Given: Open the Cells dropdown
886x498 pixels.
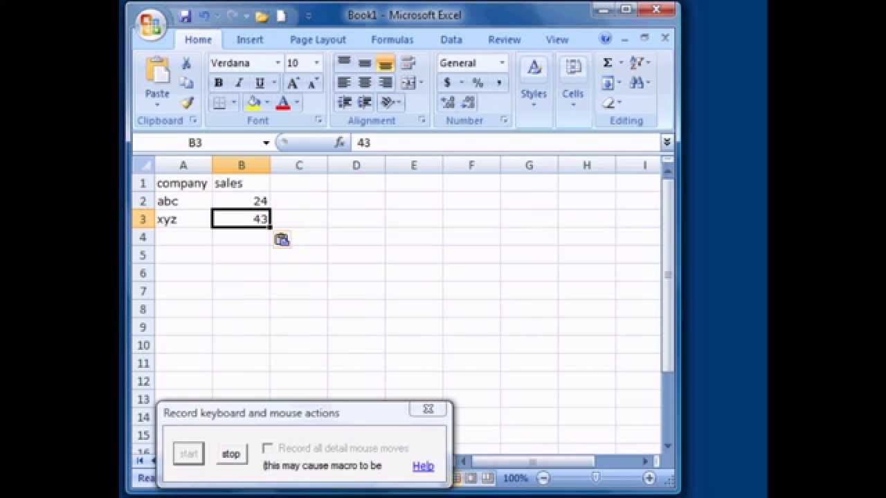Looking at the screenshot, I should pyautogui.click(x=573, y=84).
